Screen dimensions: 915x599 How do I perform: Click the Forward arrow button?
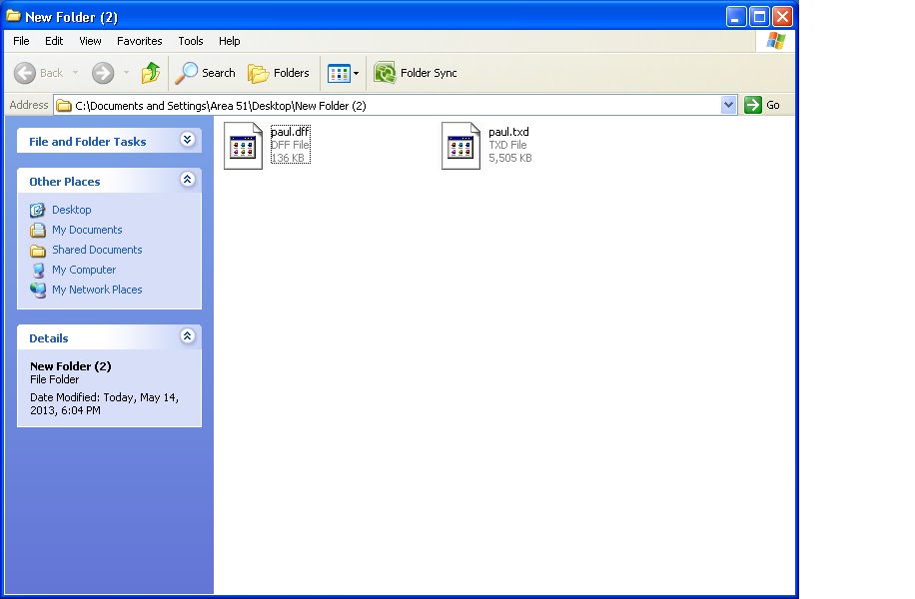[x=103, y=73]
